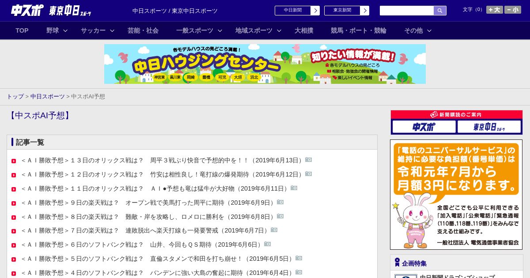
Task: Click the 中日新聞ドラゴンズショップ link
Action: (x=457, y=277)
